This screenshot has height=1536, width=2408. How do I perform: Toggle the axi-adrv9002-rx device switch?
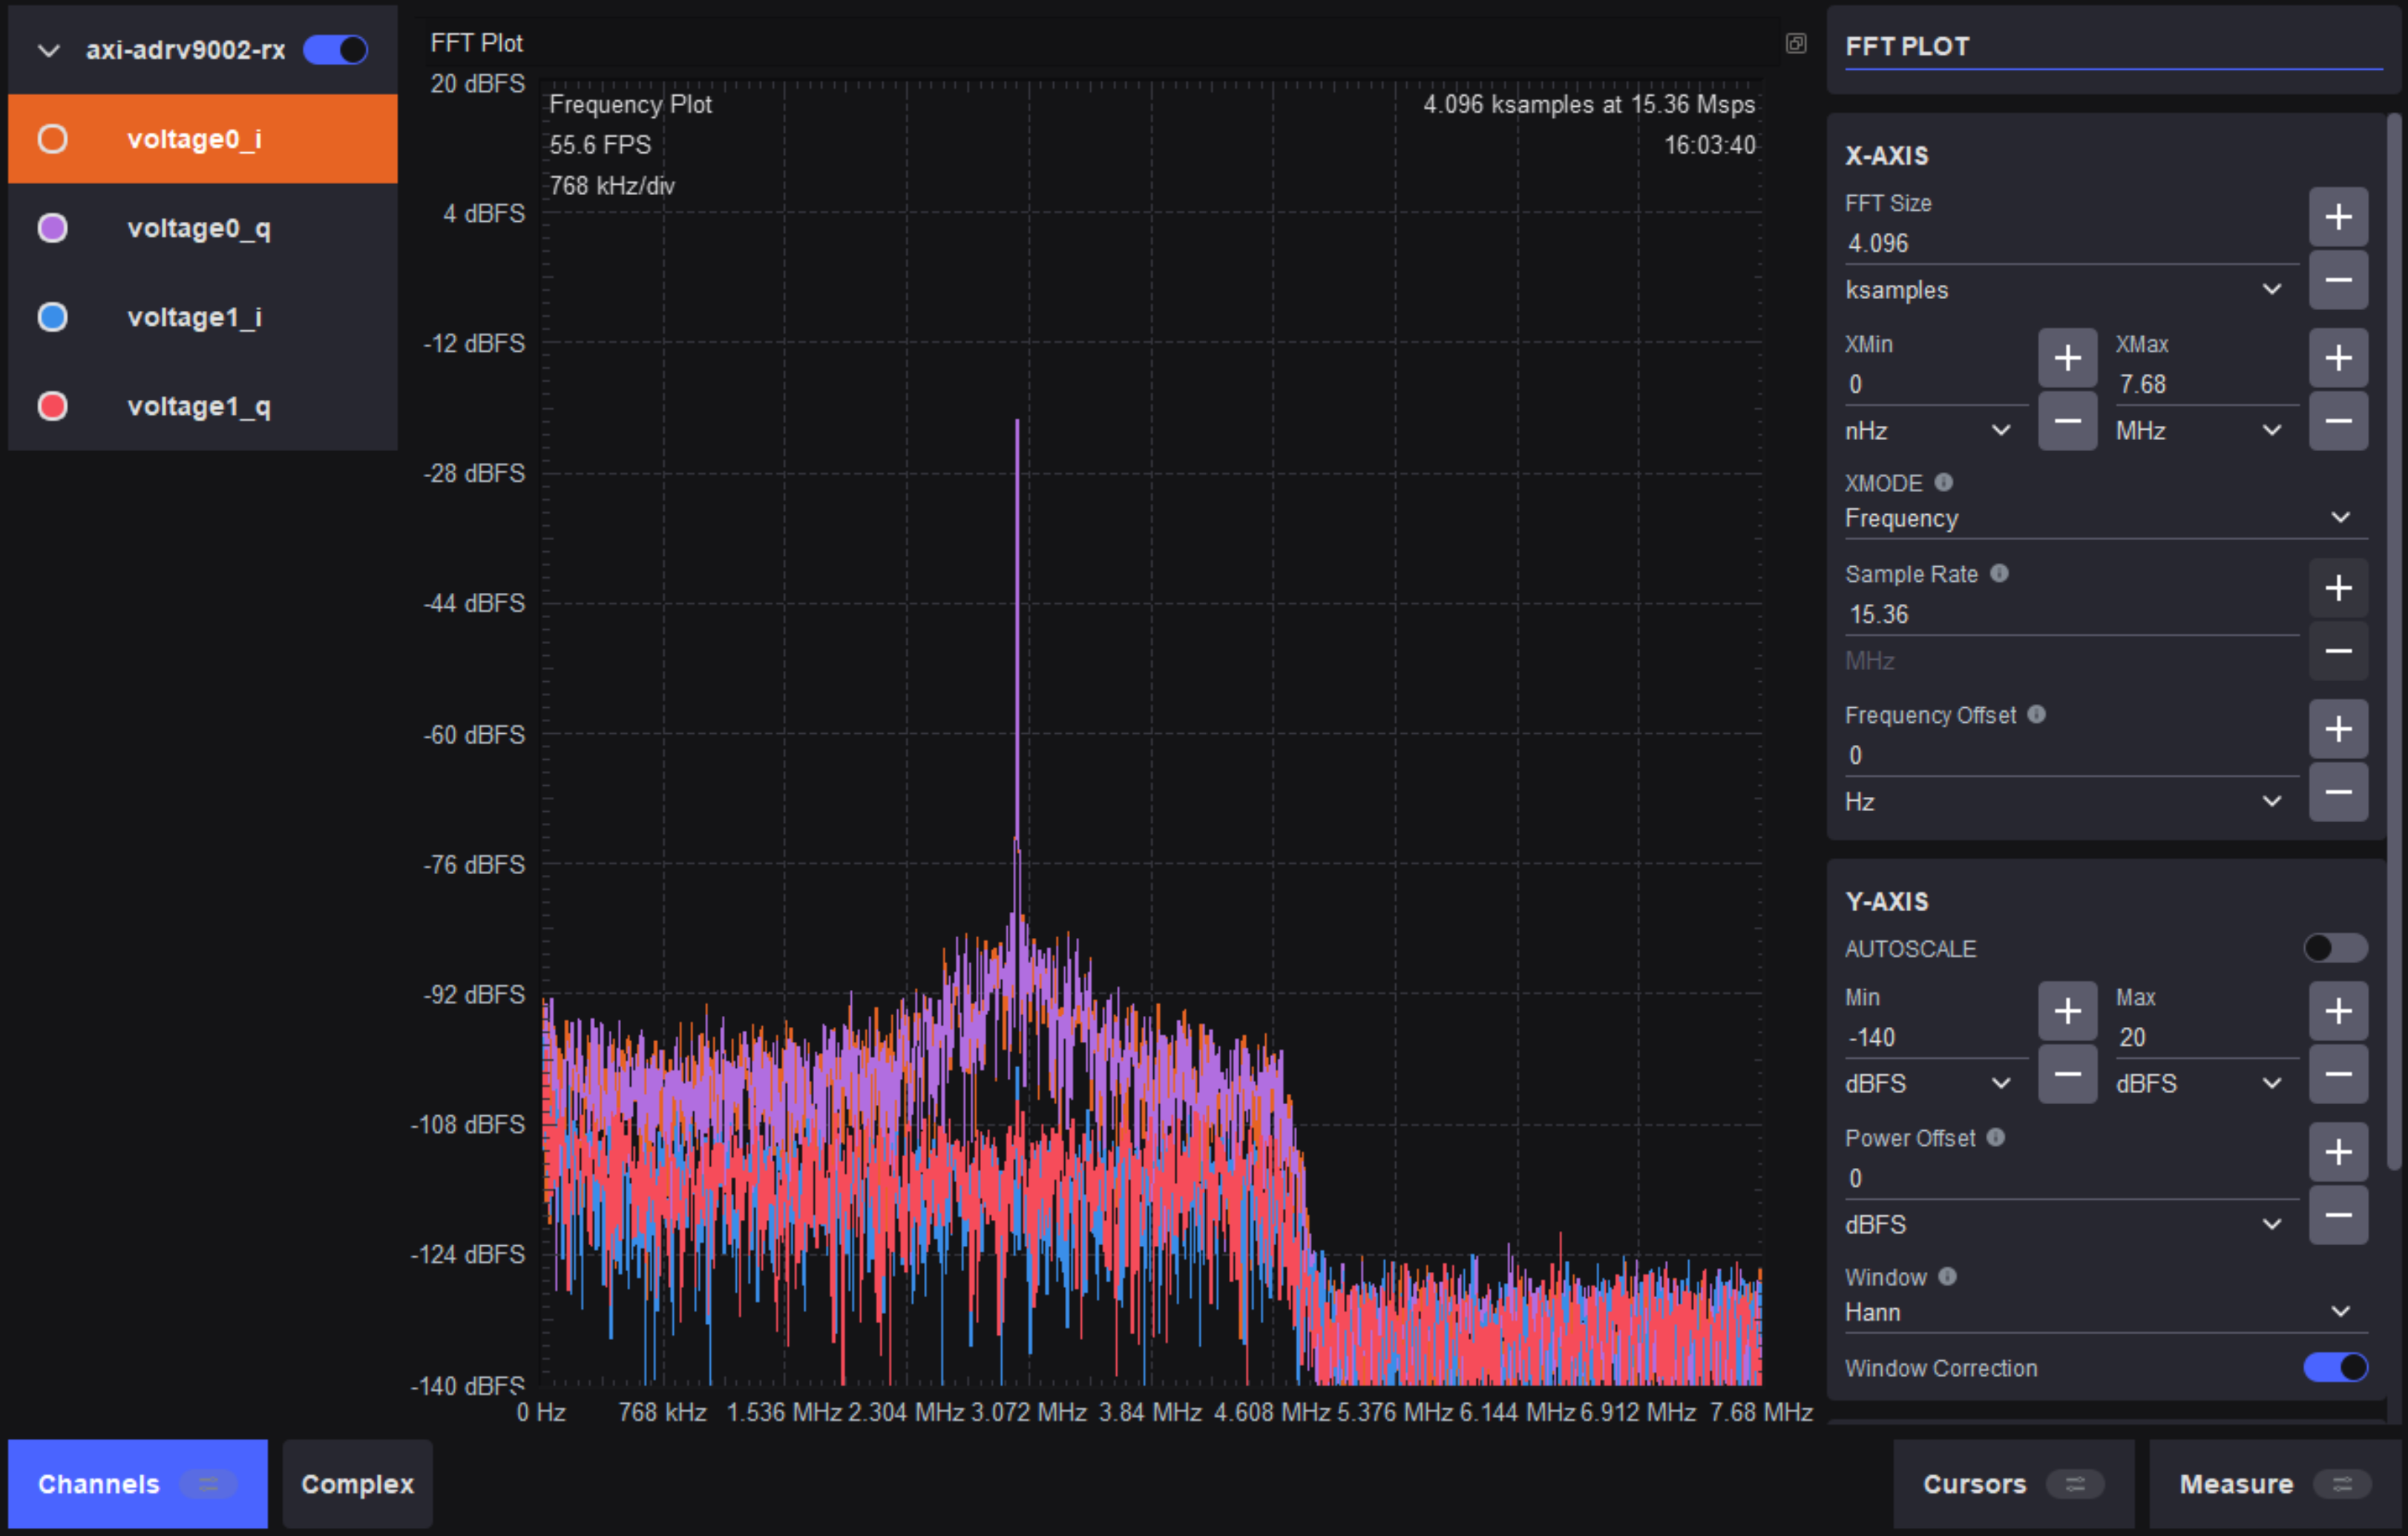point(335,49)
